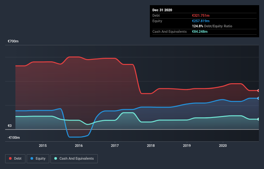Select the red Debt endpoint marker

(259, 91)
